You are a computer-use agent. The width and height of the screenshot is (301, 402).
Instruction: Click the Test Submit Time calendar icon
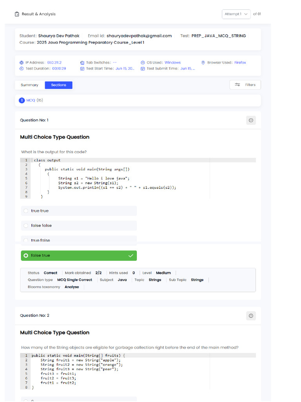143,69
